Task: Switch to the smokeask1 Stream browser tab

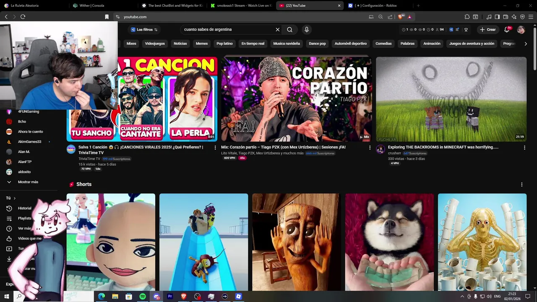Action: click(241, 5)
